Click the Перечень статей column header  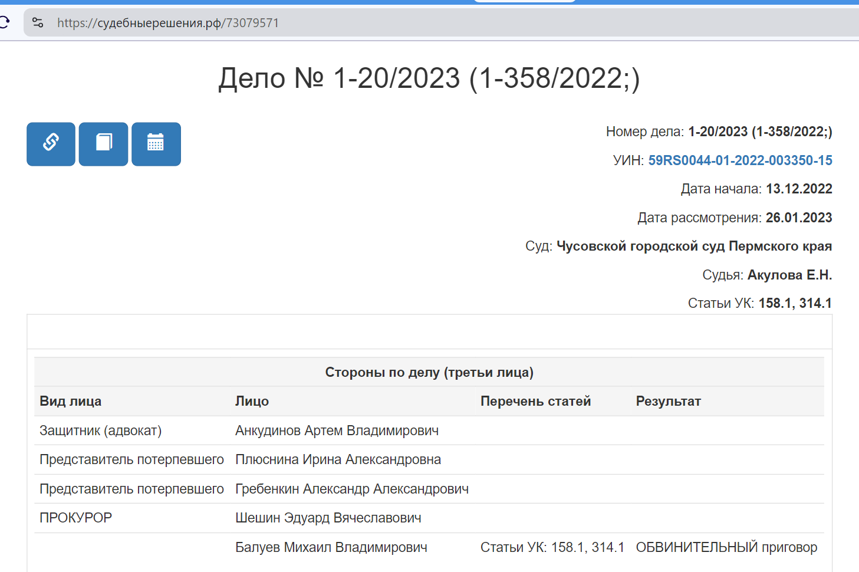click(535, 401)
